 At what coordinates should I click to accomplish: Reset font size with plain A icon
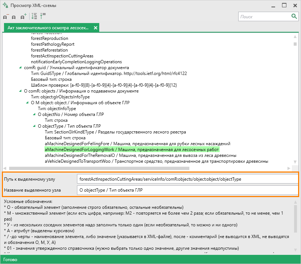click(13, 17)
